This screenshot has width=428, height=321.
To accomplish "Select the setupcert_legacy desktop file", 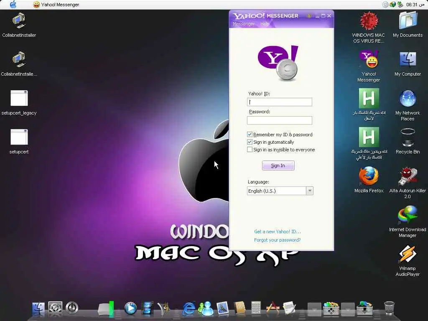I will point(19,103).
